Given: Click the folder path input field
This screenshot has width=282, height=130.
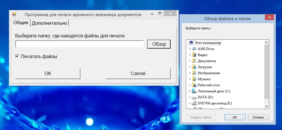Looking at the screenshot, I should [80, 44].
